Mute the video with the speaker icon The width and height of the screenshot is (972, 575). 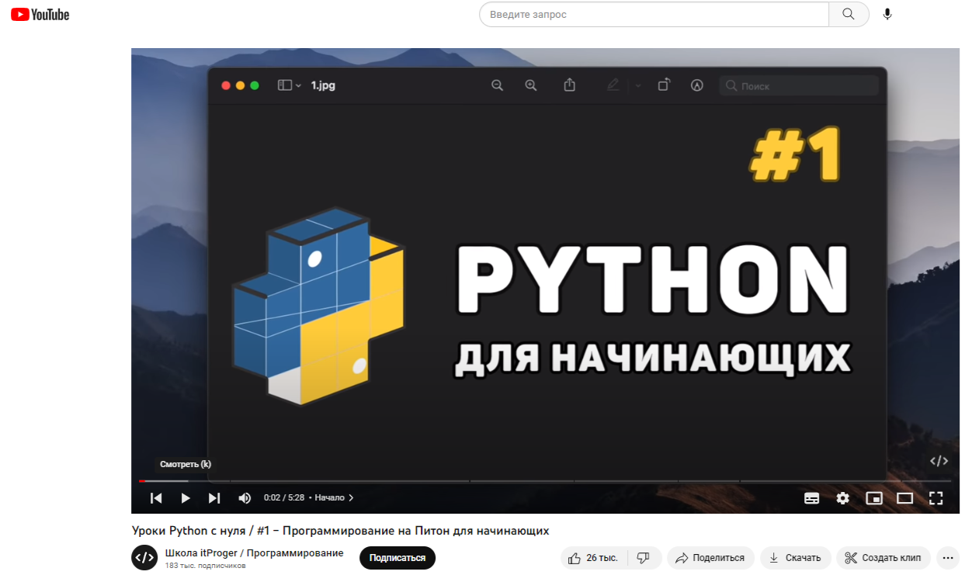(245, 497)
